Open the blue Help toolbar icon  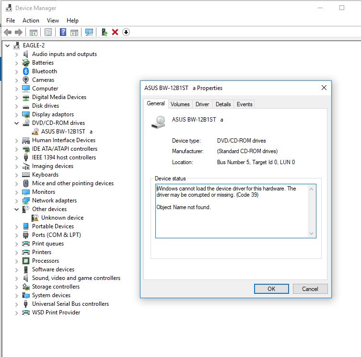(63, 32)
